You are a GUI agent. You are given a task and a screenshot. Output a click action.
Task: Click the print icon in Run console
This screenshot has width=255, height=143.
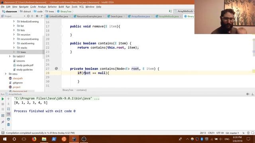8,119
